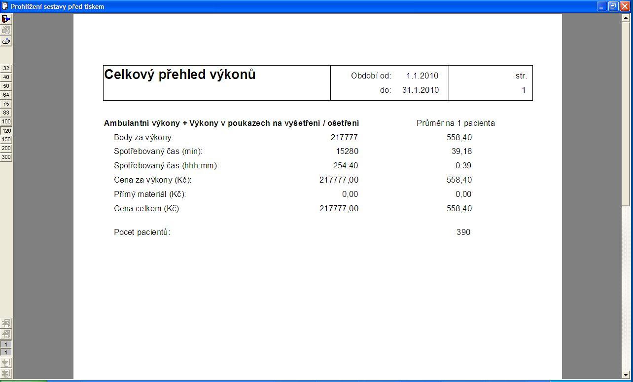Viewport: 633px width, 382px height.
Task: Set zoom level to 75
Action: point(6,104)
